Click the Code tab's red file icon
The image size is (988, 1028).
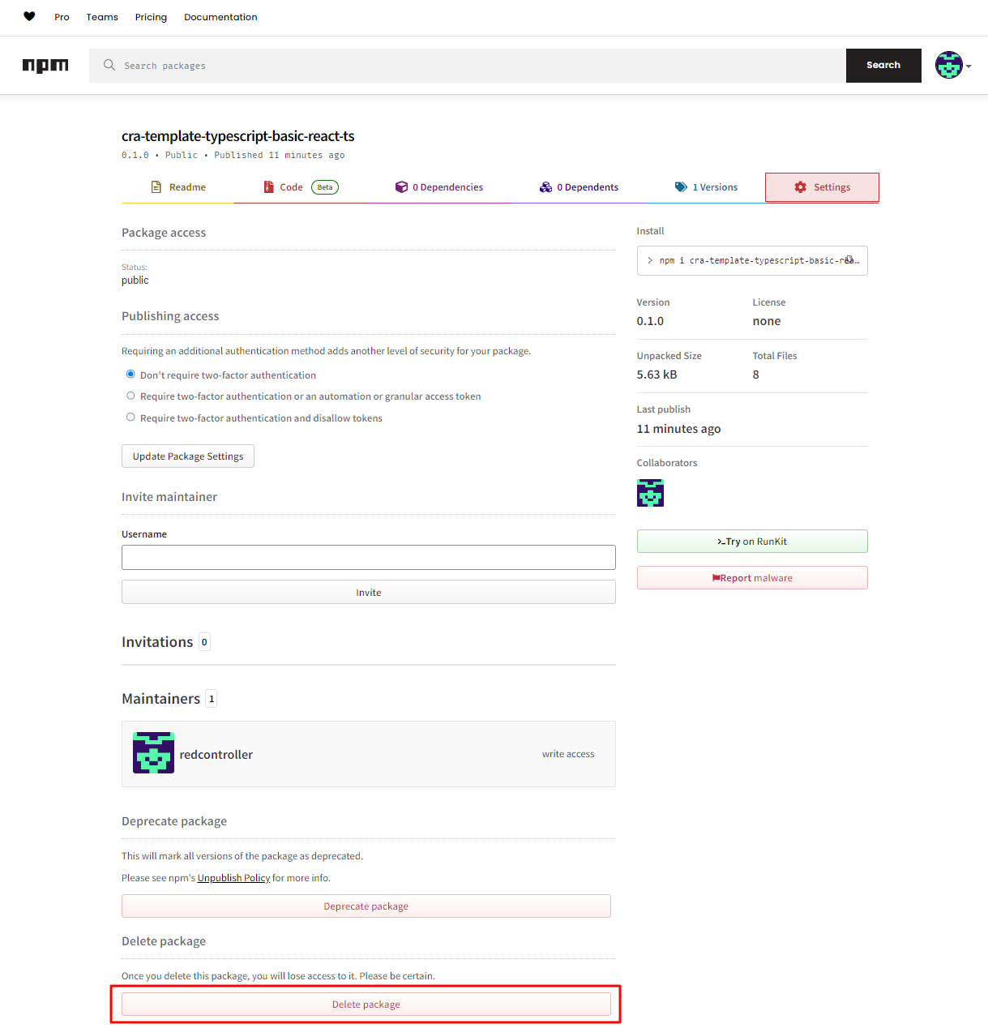coord(269,187)
